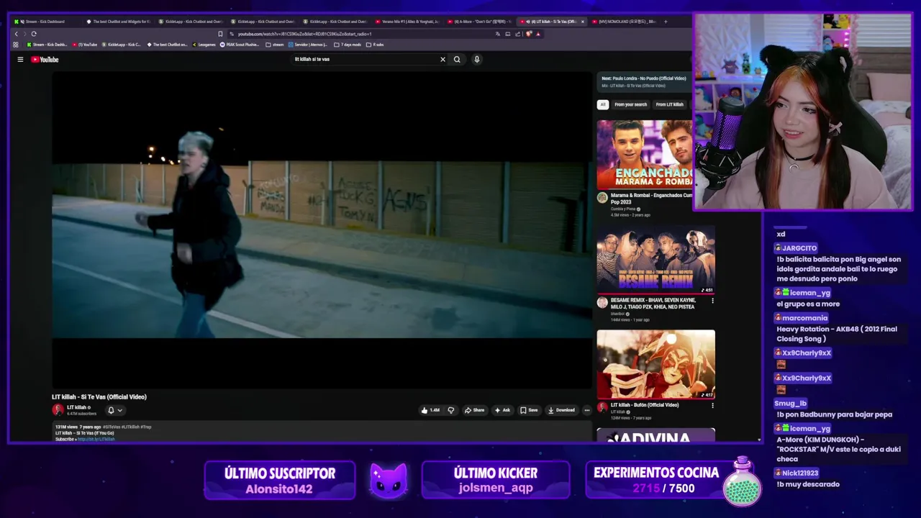Open the R subs bookmark folder

(375, 45)
